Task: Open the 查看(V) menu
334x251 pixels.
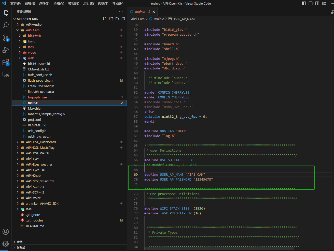Action: (x=59, y=3)
